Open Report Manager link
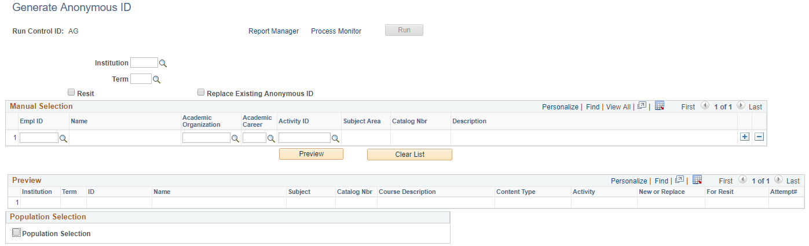Image resolution: width=809 pixels, height=246 pixels. point(274,31)
